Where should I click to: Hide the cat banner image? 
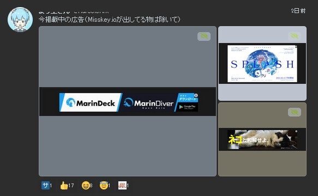click(294, 112)
